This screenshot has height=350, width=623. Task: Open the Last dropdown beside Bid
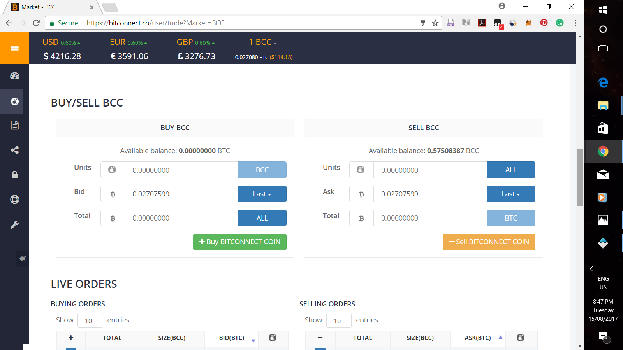262,194
